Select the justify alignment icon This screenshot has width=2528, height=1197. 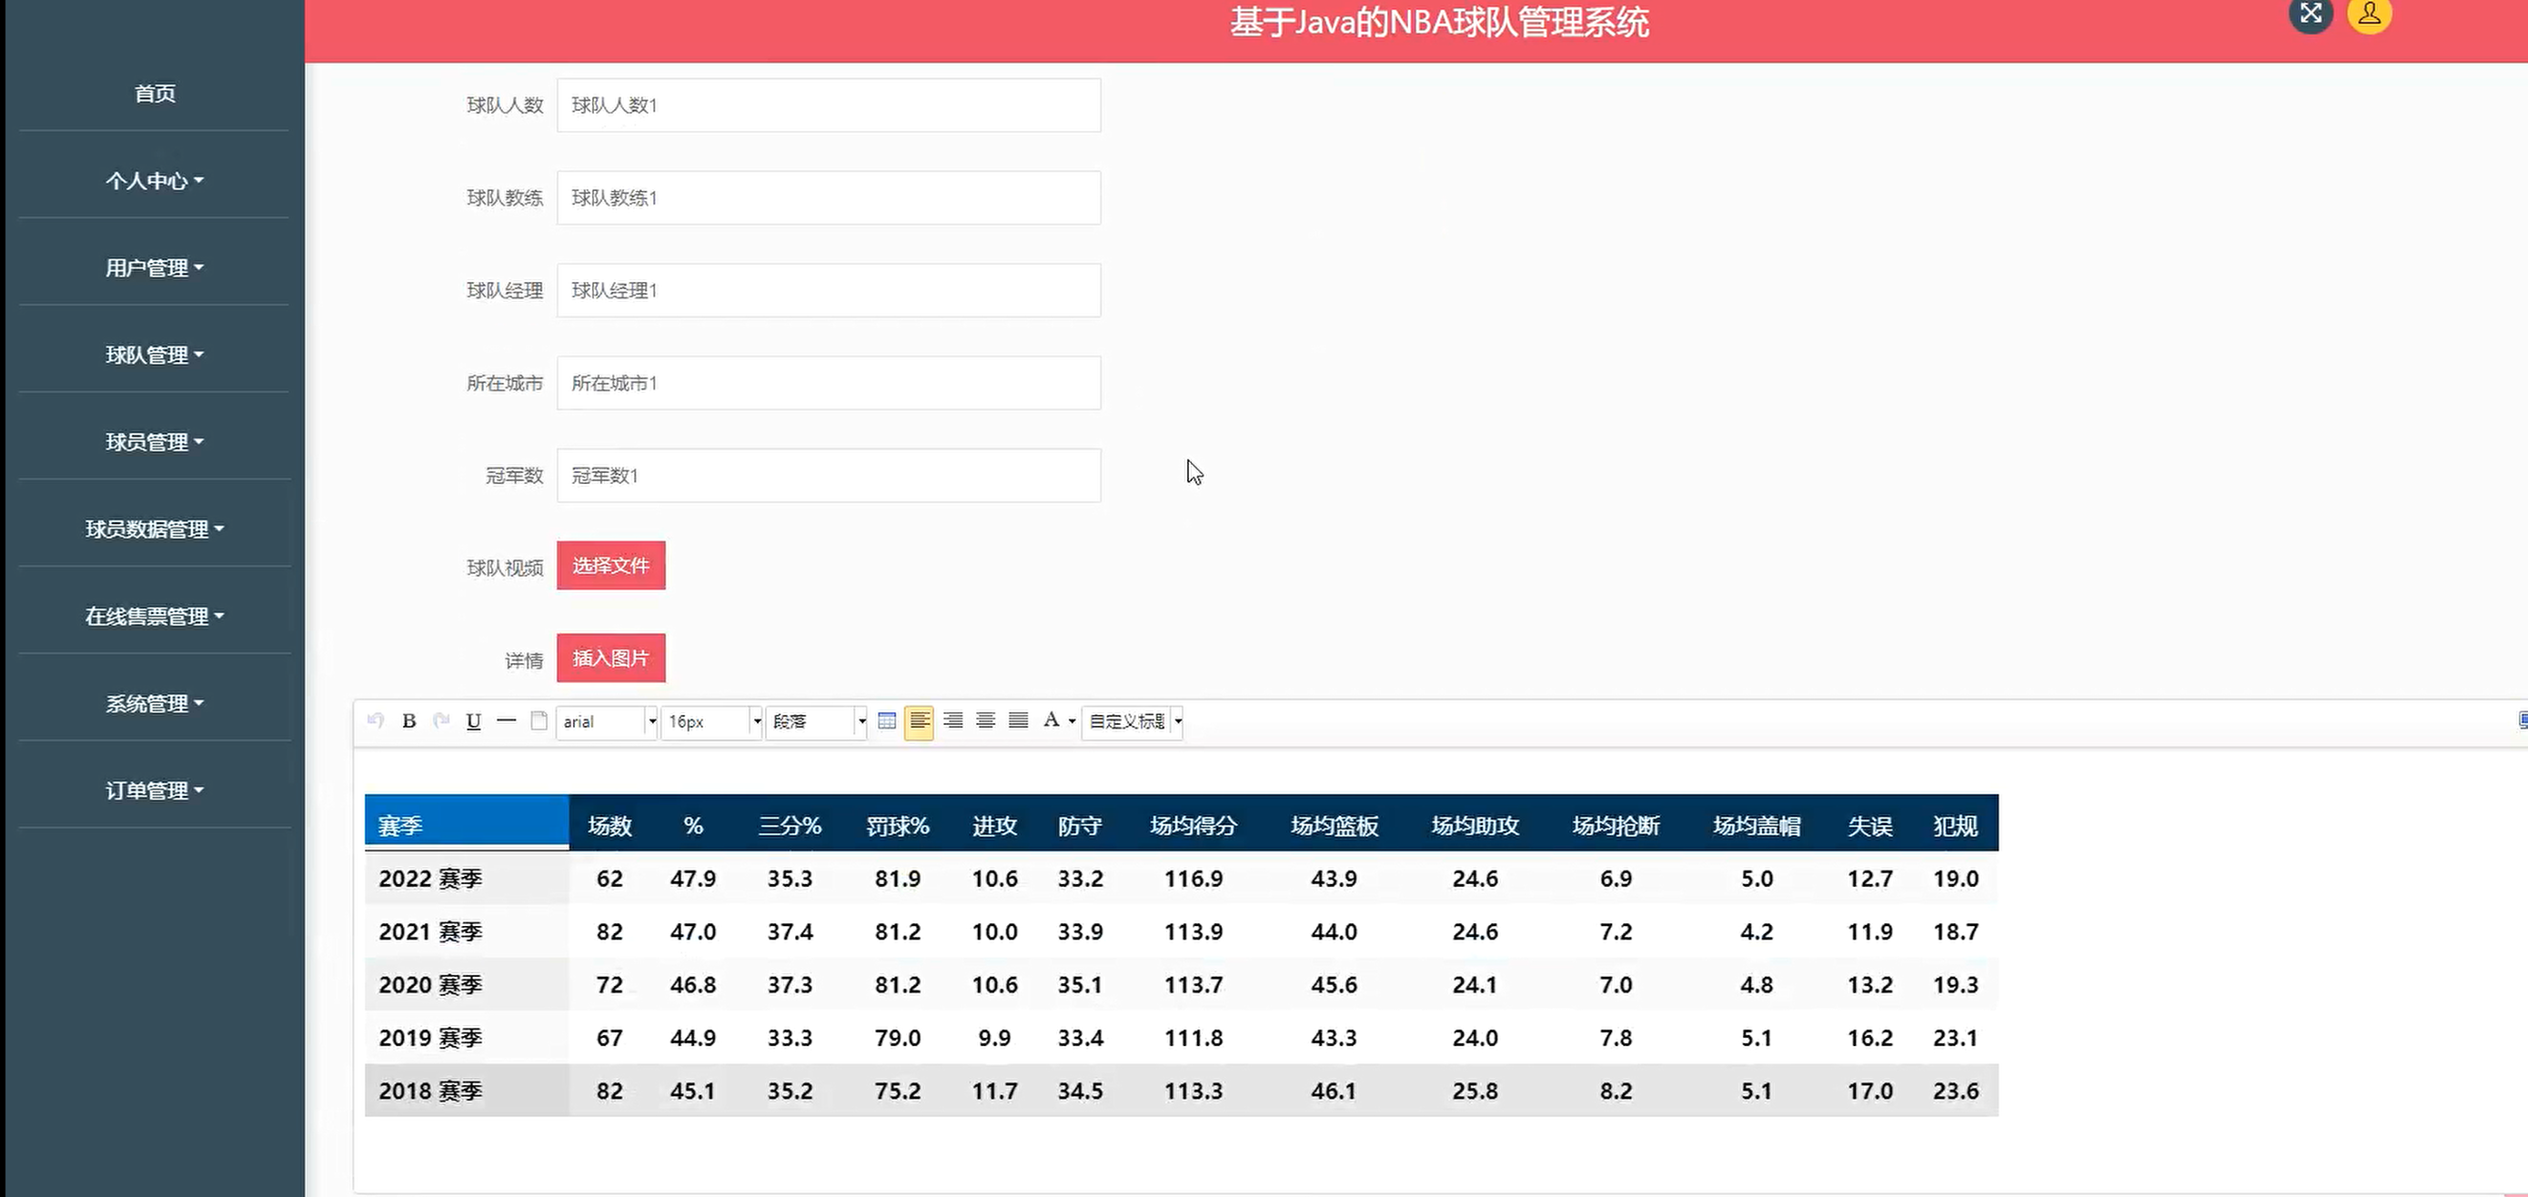click(1019, 721)
